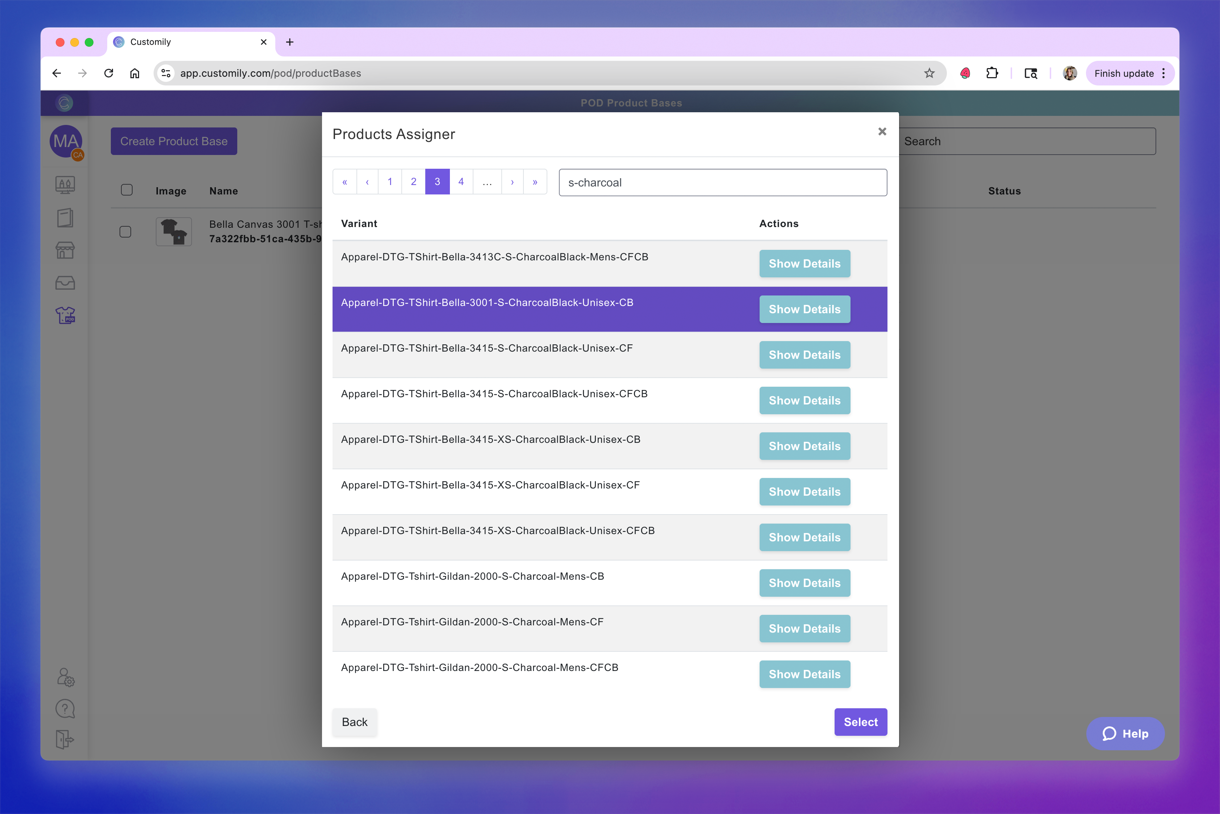Go to first page with double chevron
Image resolution: width=1220 pixels, height=814 pixels.
344,182
